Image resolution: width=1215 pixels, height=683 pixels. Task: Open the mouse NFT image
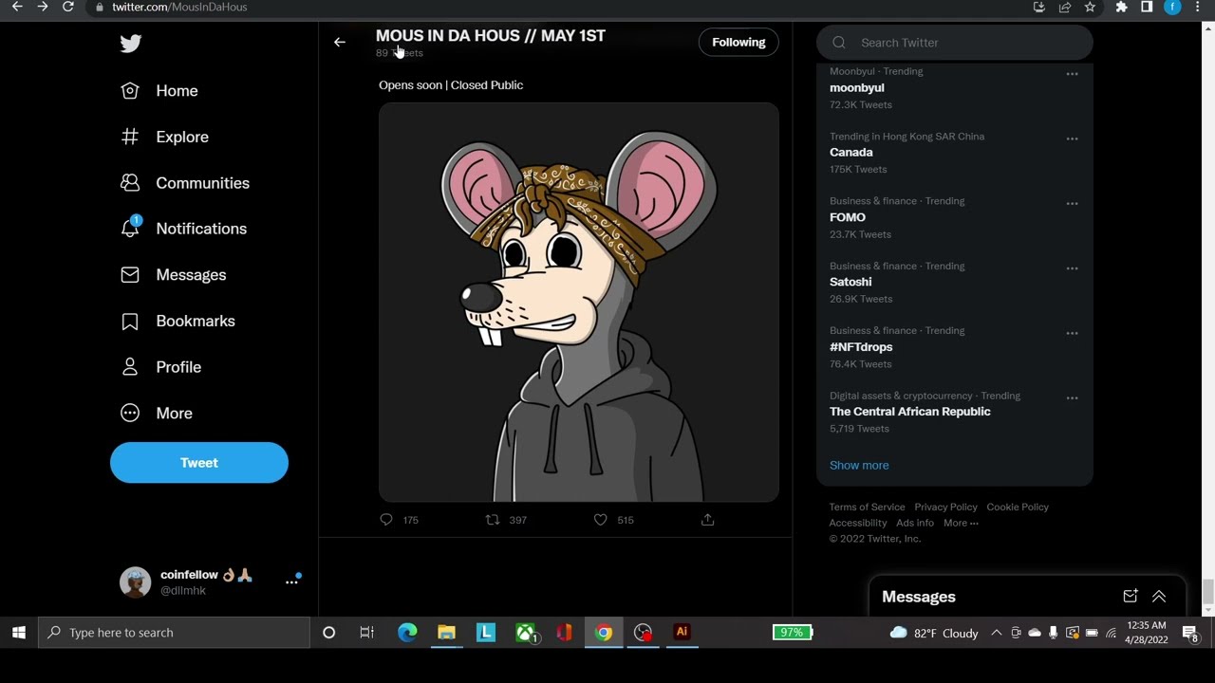tap(579, 302)
